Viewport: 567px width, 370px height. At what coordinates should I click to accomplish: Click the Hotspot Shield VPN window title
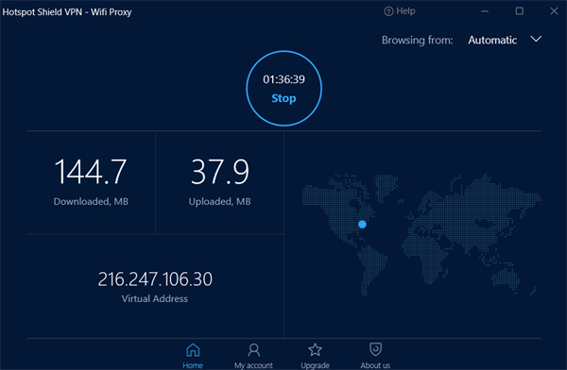pyautogui.click(x=67, y=12)
